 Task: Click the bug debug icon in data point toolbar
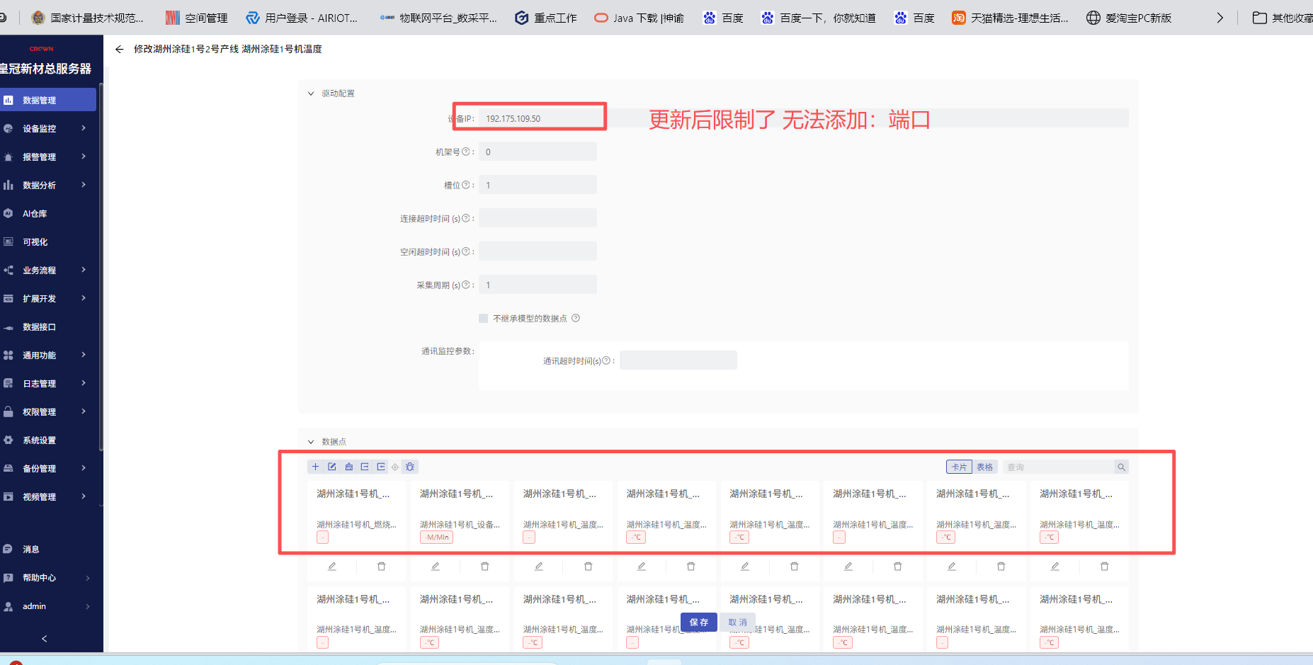pos(410,467)
